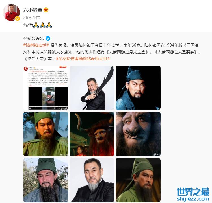Click the blue verified badge beside 新浪娱乐
The width and height of the screenshot is (212, 203).
(x=48, y=38)
